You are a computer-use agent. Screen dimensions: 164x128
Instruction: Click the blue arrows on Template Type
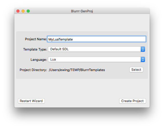(x=143, y=49)
